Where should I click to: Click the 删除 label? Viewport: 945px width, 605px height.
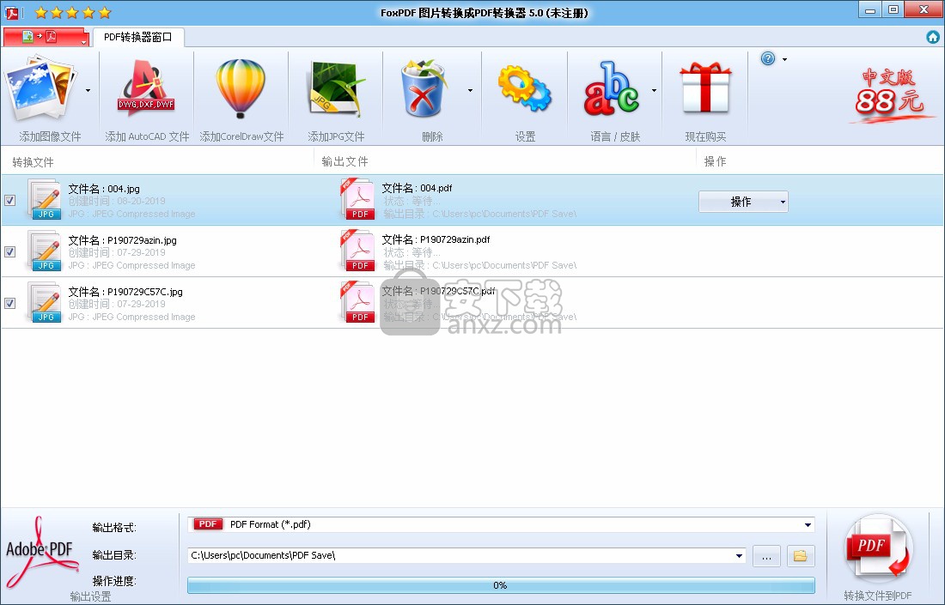click(x=433, y=136)
